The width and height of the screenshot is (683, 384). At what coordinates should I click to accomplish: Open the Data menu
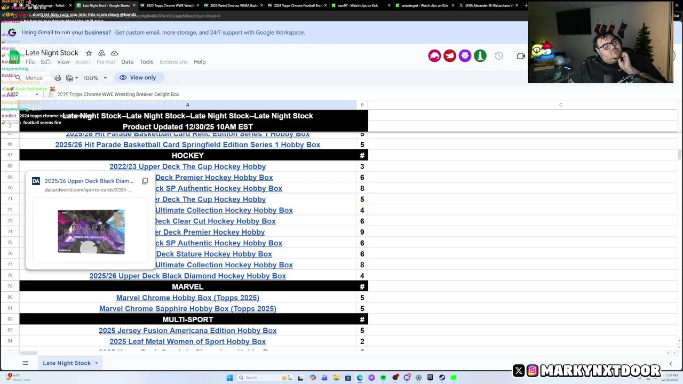(x=127, y=62)
